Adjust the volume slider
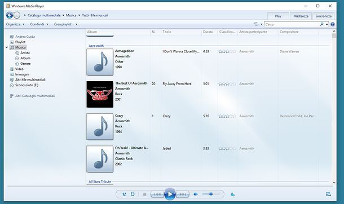 point(211,194)
